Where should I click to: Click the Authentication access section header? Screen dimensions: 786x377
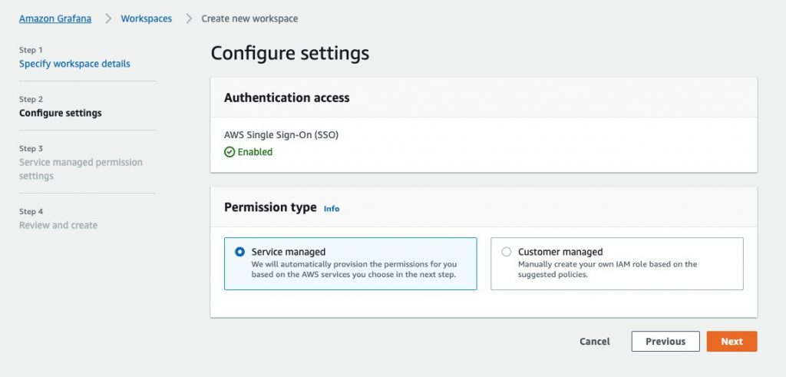click(x=287, y=98)
